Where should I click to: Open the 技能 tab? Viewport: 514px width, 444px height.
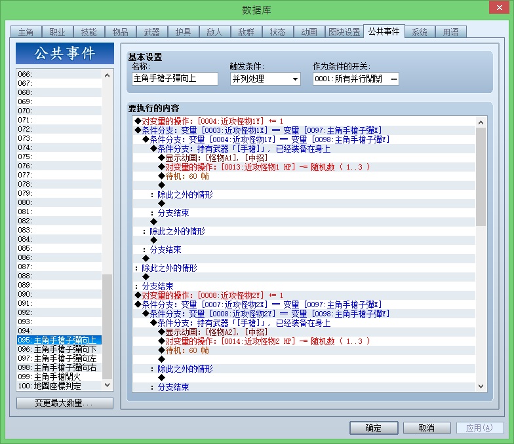click(x=89, y=32)
